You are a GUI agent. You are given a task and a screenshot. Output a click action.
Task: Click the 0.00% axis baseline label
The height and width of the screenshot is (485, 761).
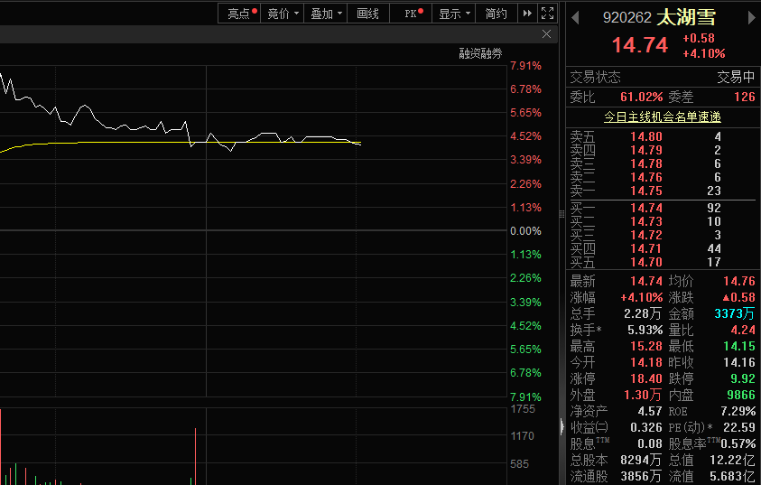(525, 231)
